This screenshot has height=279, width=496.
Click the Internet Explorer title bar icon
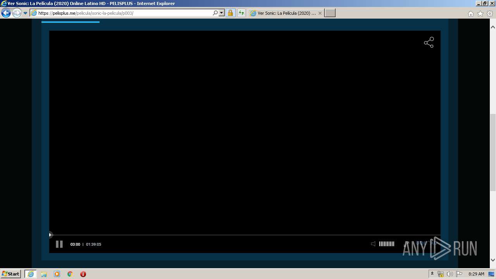pos(4,3)
